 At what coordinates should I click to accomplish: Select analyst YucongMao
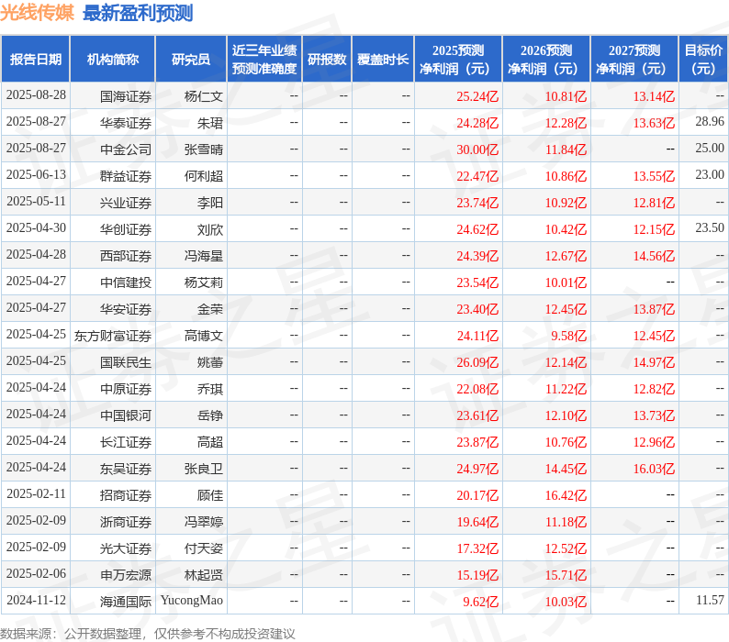(192, 600)
